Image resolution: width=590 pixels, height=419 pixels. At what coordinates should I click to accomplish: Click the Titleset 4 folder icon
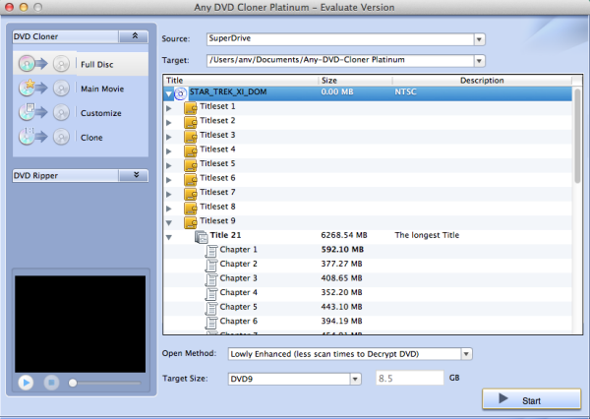191,150
